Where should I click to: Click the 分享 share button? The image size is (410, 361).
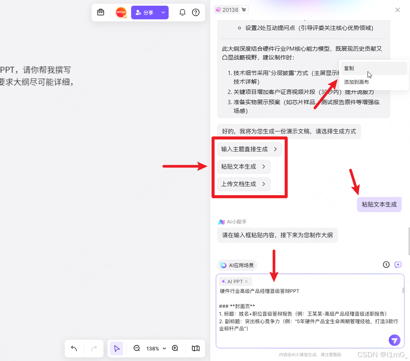[144, 13]
